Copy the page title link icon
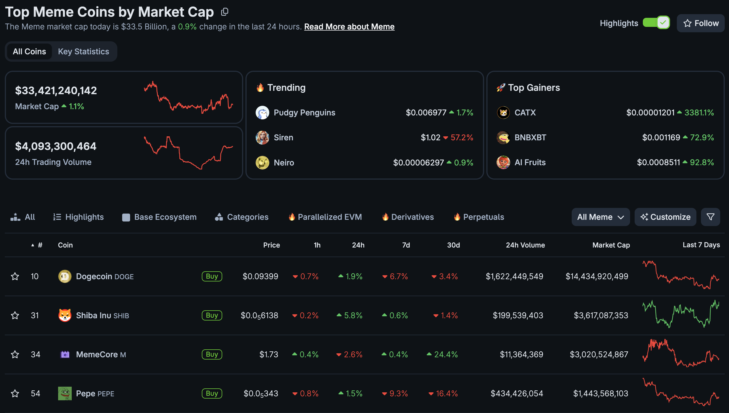 (224, 12)
